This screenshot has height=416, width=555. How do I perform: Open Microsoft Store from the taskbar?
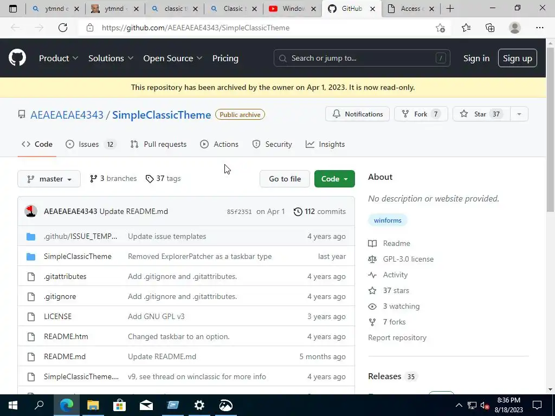point(119,405)
